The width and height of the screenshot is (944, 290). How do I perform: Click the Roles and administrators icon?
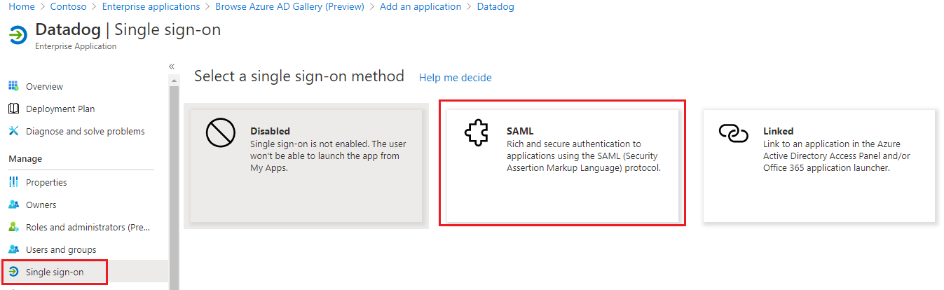(x=13, y=227)
